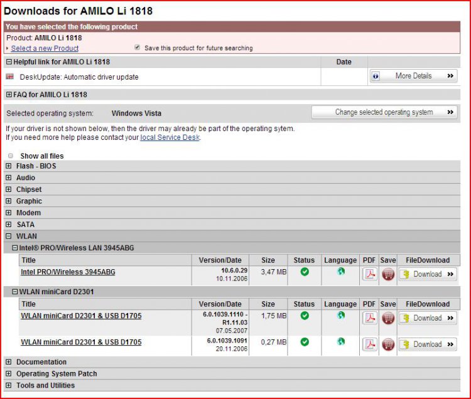Click the UK flag icon beside DeskUpdate
Viewport: 471px width, 399px height.
(x=9, y=77)
